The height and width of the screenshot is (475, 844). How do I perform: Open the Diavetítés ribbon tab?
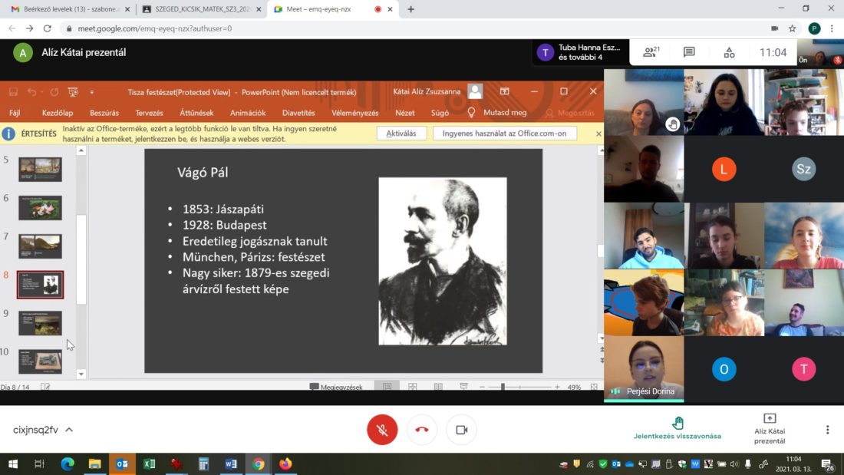(x=298, y=113)
